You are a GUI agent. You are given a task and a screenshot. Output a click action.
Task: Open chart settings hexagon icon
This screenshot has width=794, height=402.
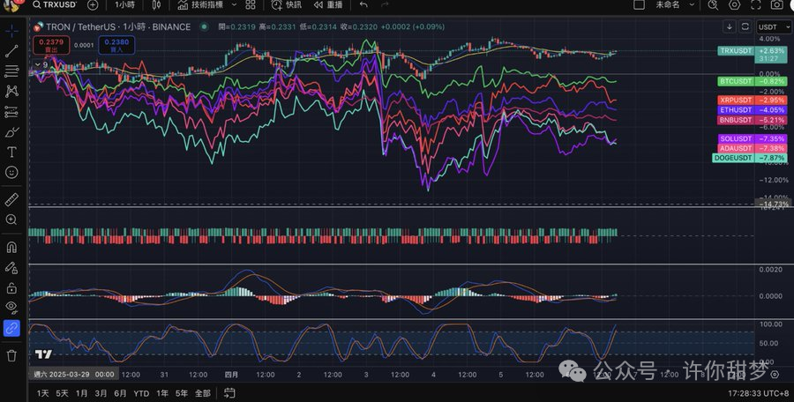[734, 4]
